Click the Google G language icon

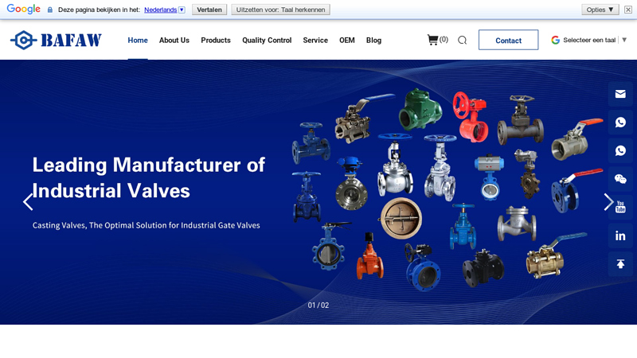point(555,40)
